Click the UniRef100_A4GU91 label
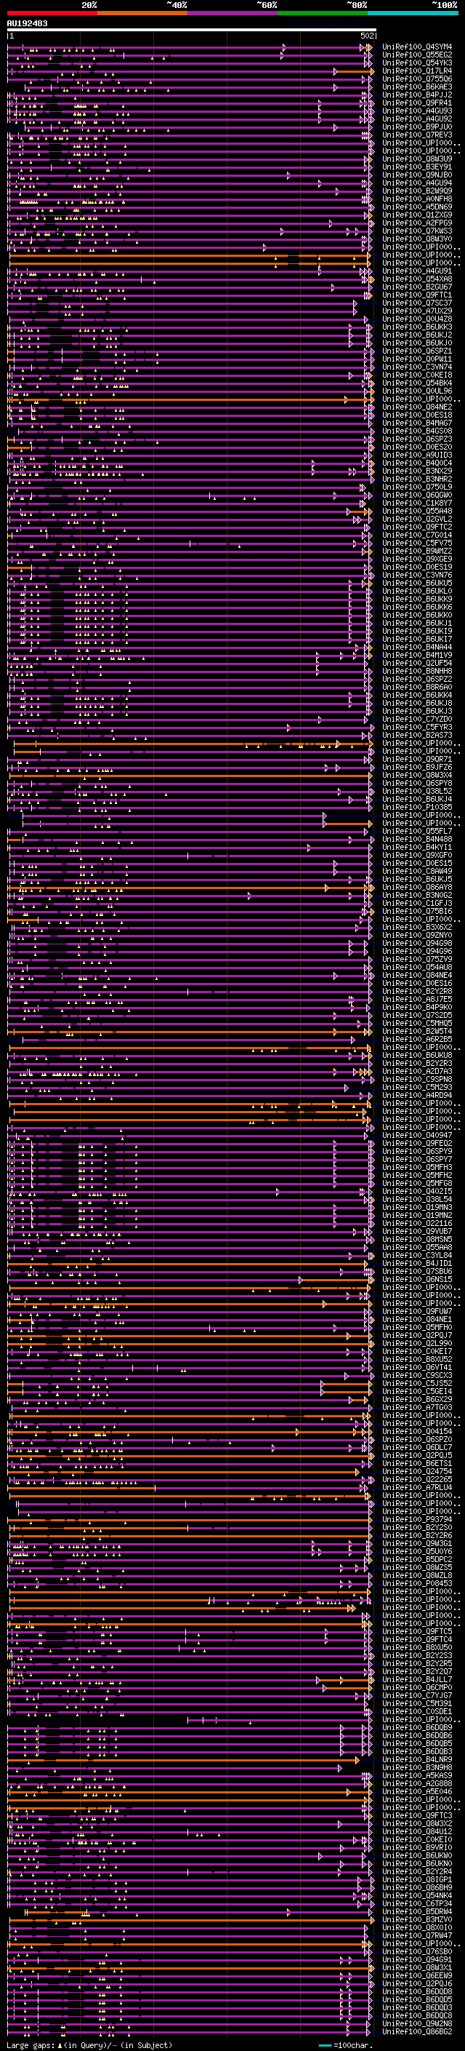This screenshot has height=2051, width=465. (x=417, y=271)
